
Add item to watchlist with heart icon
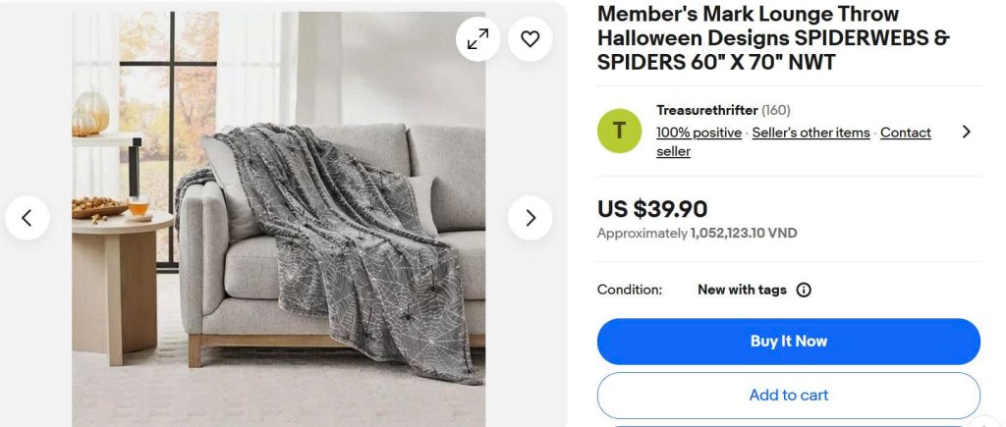pyautogui.click(x=531, y=39)
